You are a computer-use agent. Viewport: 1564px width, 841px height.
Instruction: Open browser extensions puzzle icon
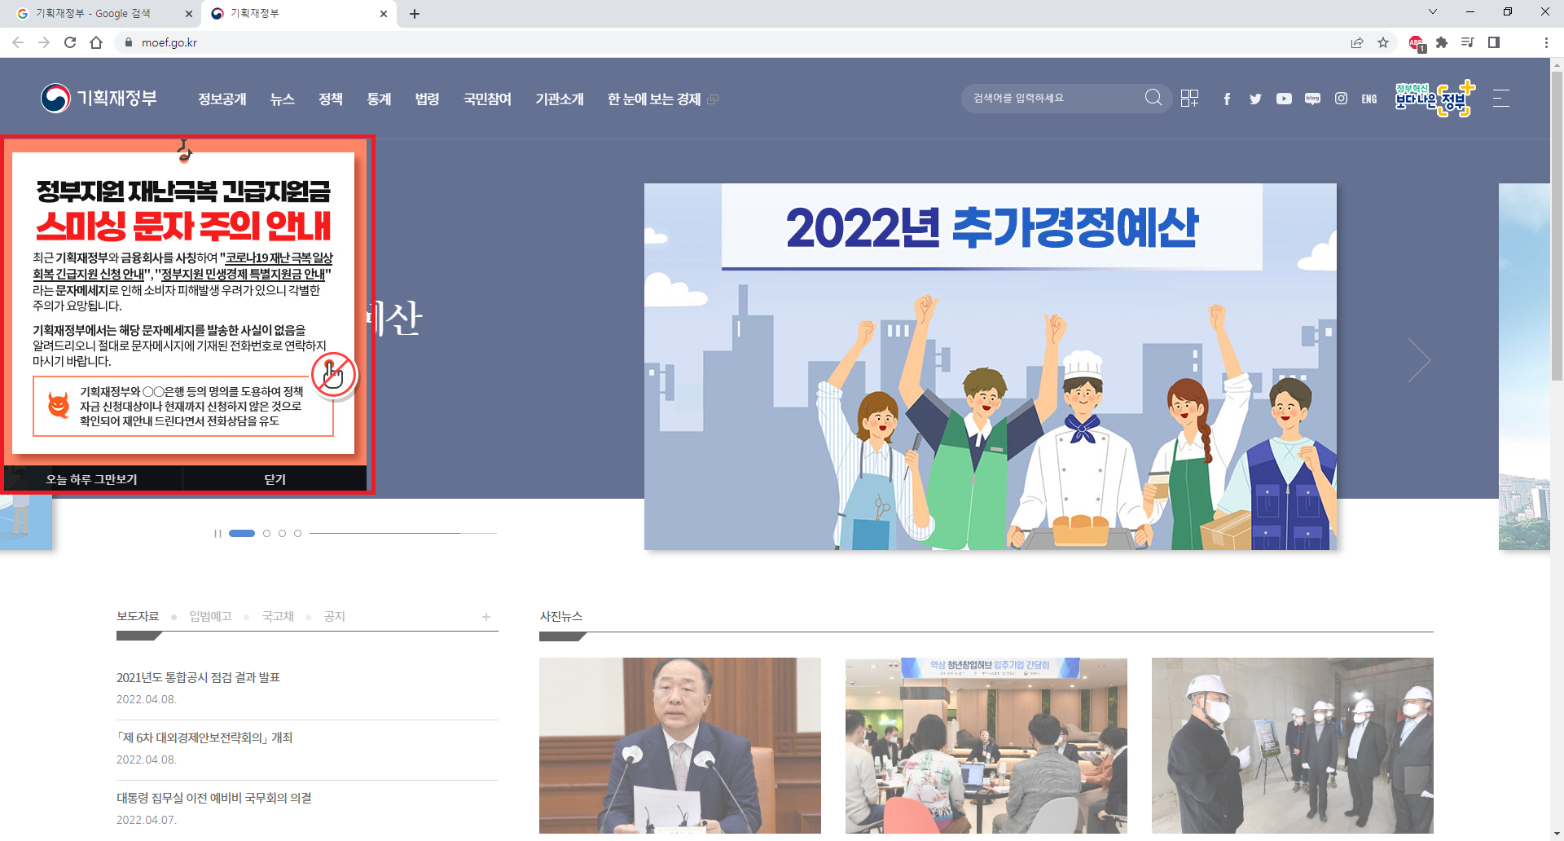pos(1442,42)
